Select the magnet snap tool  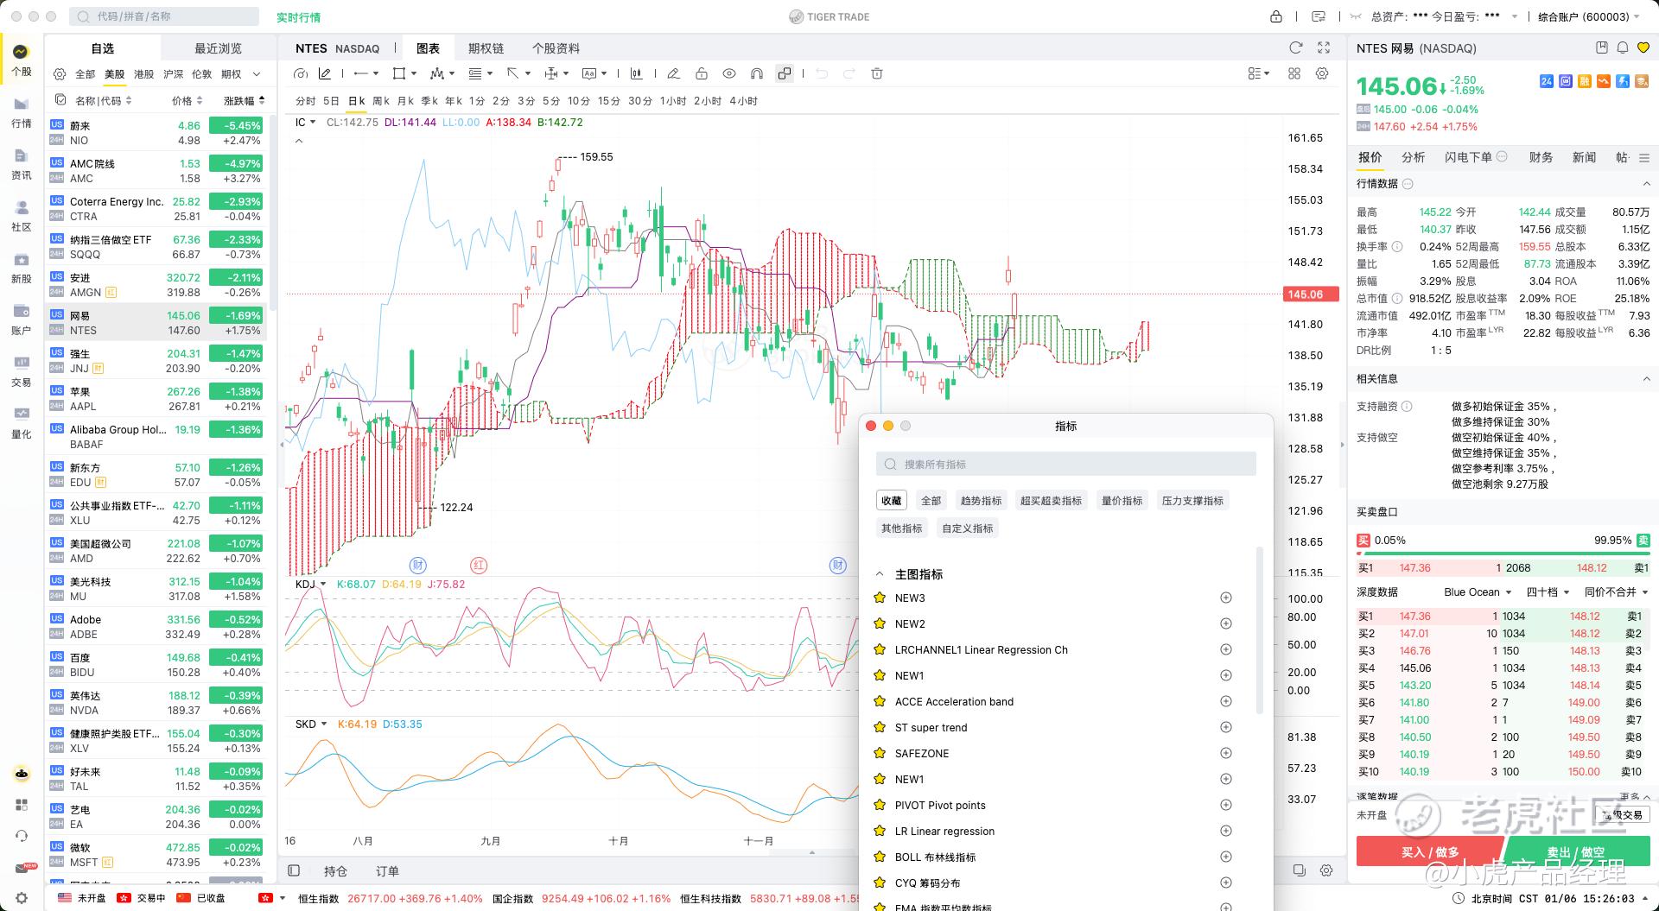pos(756,74)
